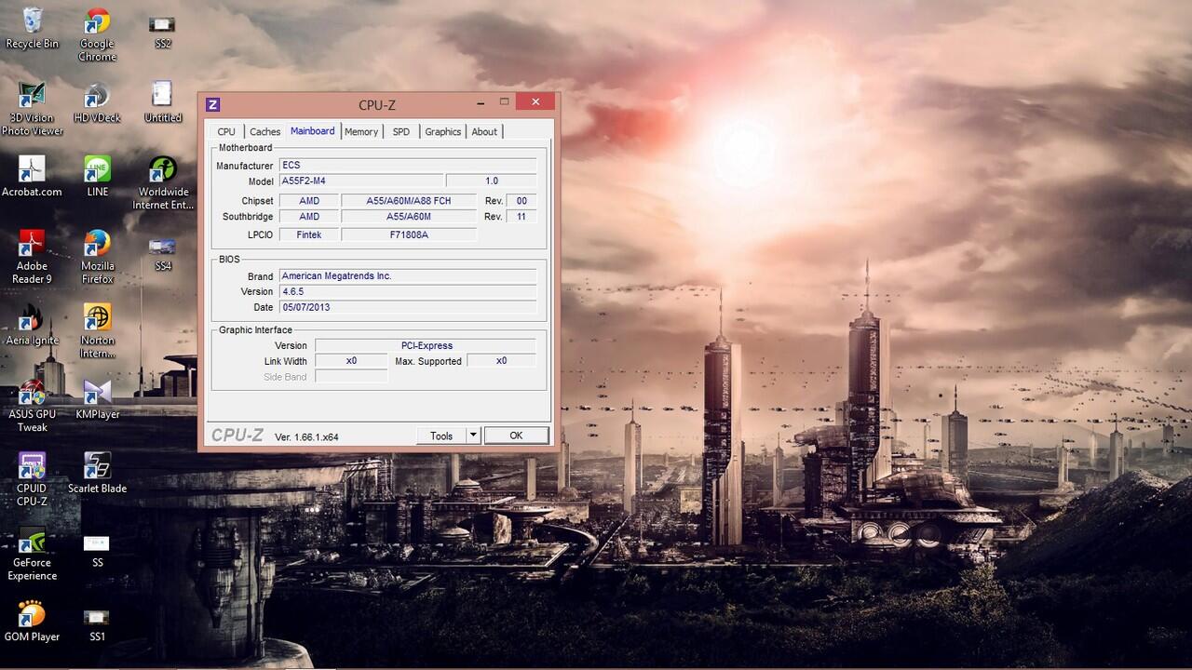Open the Graphics tab
1192x670 pixels.
(x=443, y=132)
